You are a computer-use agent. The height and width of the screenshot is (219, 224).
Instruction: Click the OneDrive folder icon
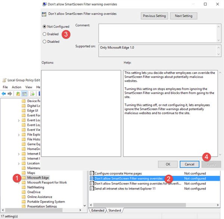(x=24, y=192)
